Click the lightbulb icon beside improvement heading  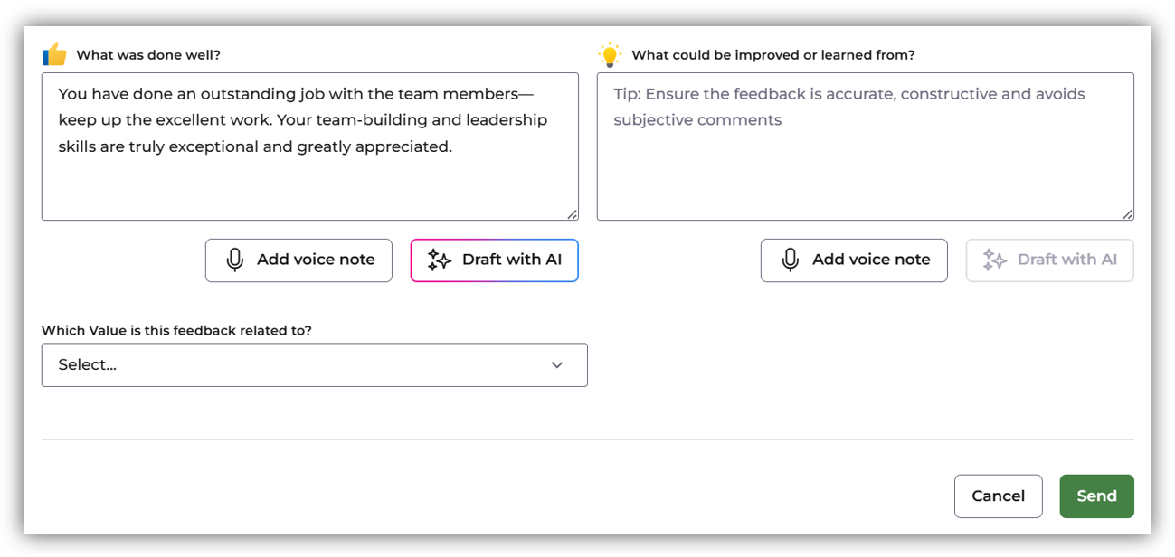point(611,55)
